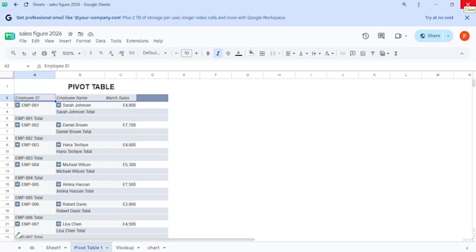Open the Extensions menu
Screen dimensions: 476x252
click(137, 41)
